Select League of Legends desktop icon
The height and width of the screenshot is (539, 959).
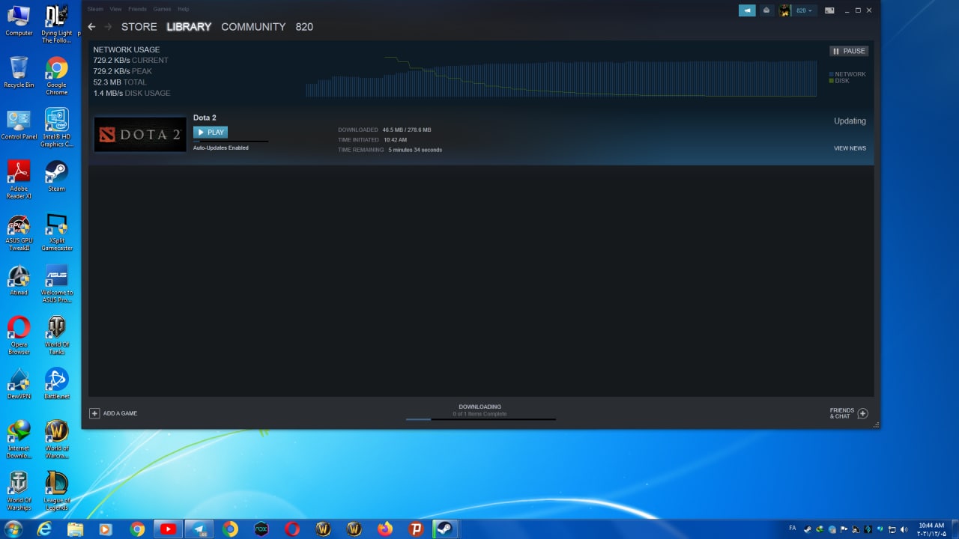click(x=57, y=491)
